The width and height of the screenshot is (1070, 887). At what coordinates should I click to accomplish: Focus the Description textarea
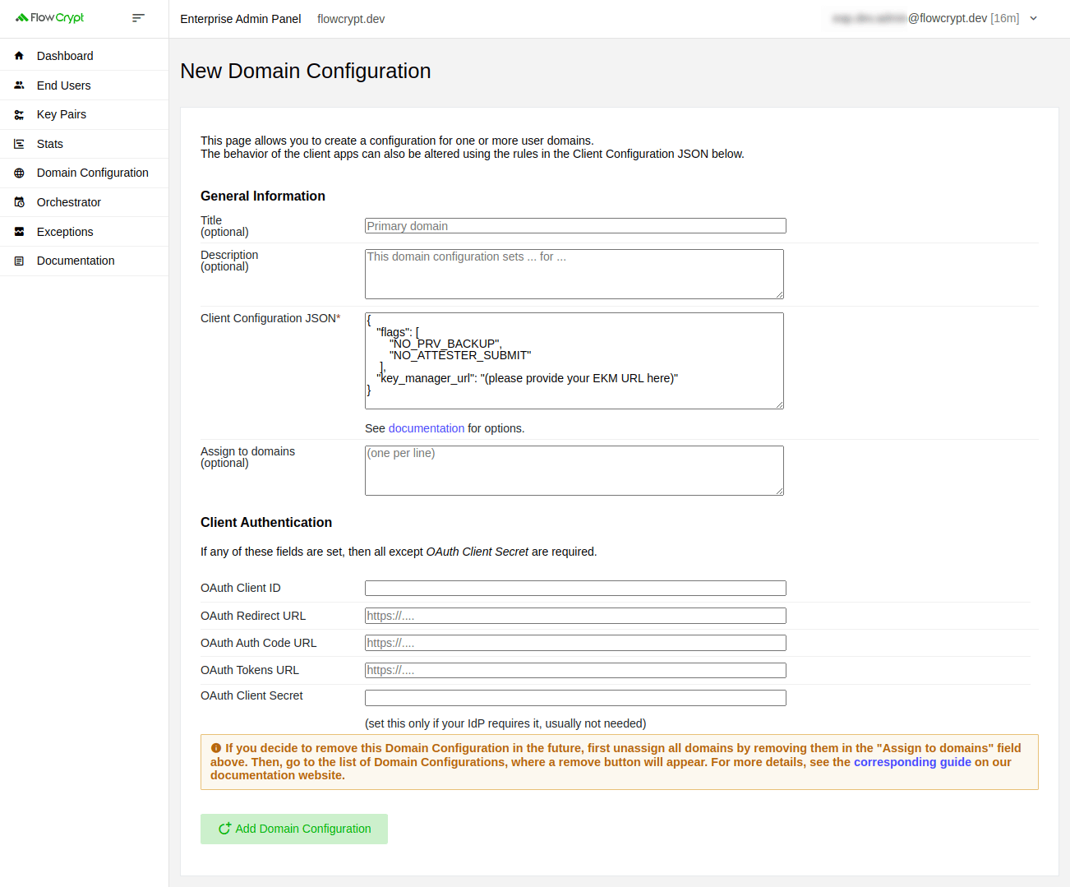click(x=574, y=274)
